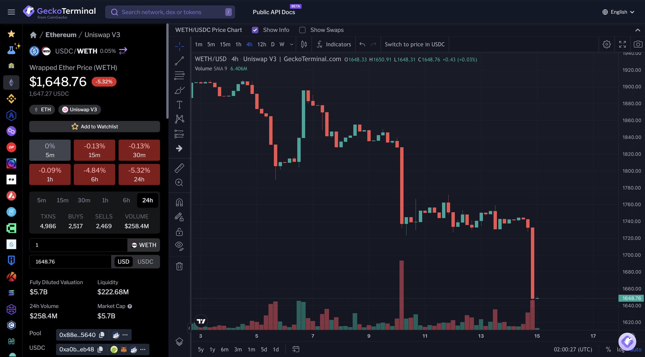The height and width of the screenshot is (357, 645).
Task: Select the arrow icon tool
Action: 179,148
